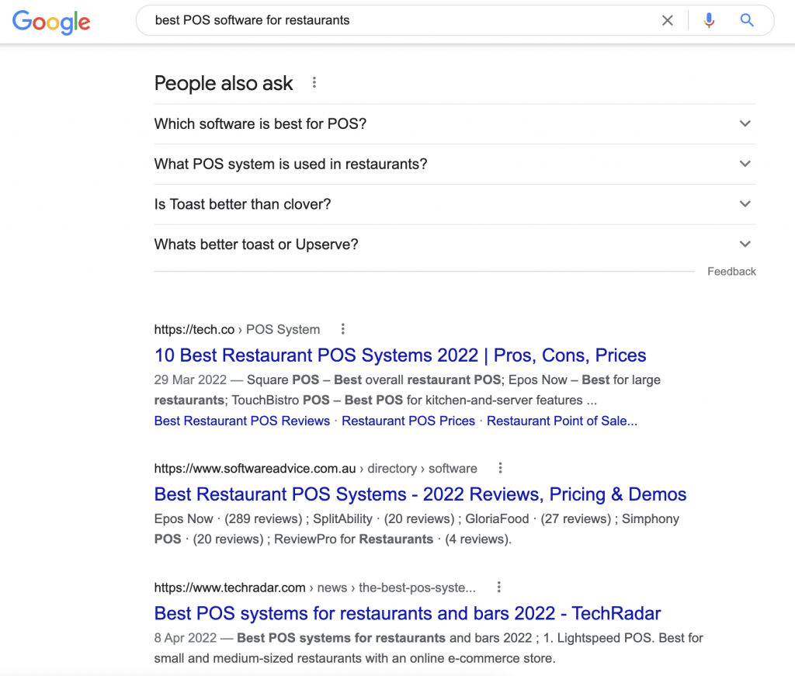Viewport: 795px width, 676px height.
Task: Open 'Best POS systems for restaurants and bars' result
Action: [x=408, y=613]
